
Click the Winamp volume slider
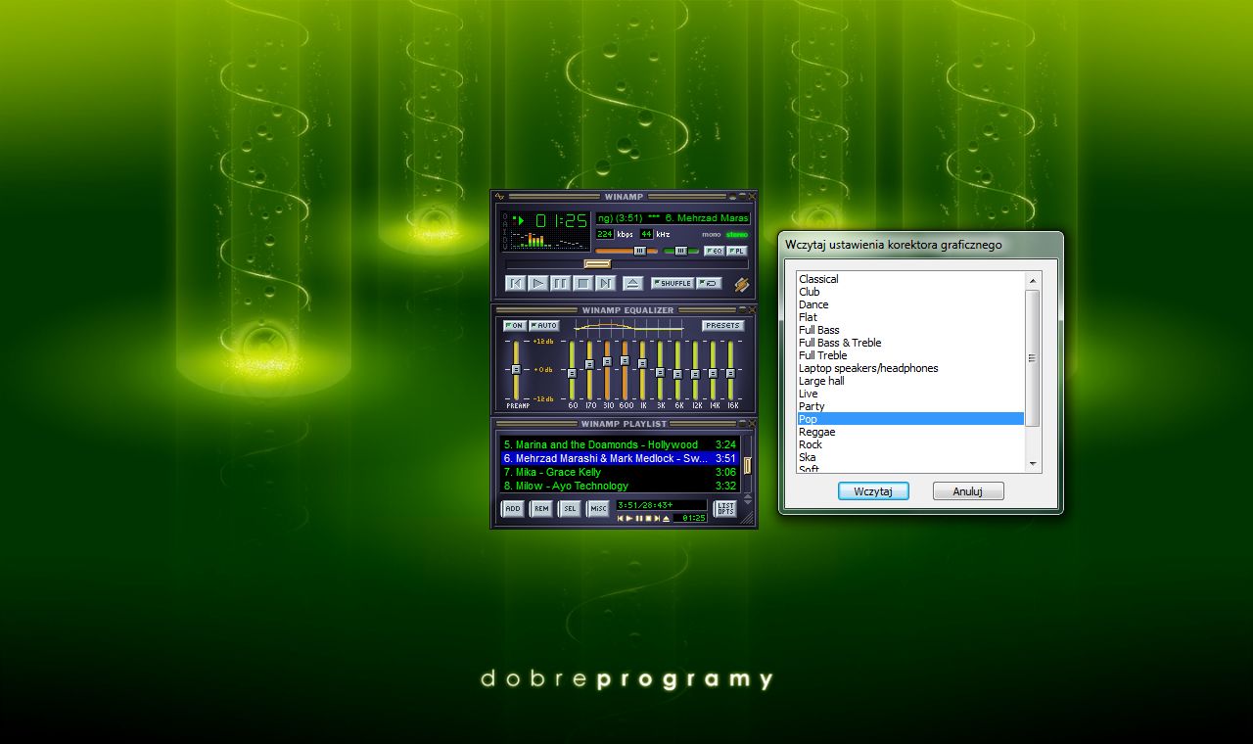tap(626, 251)
